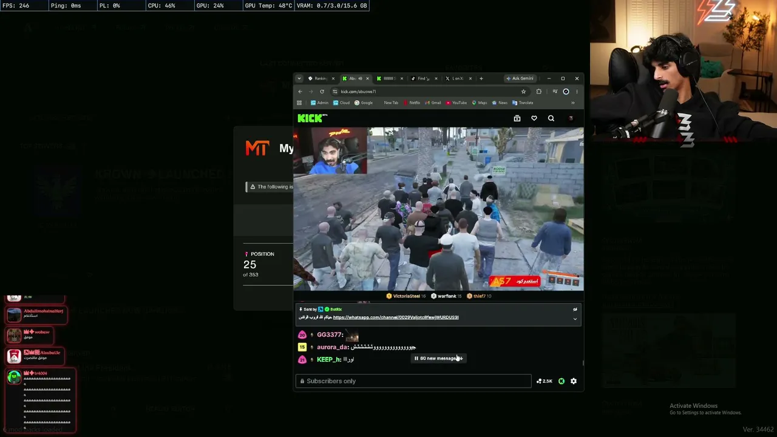Mute the audio on the Kick tab
This screenshot has width=777, height=437.
[360, 78]
